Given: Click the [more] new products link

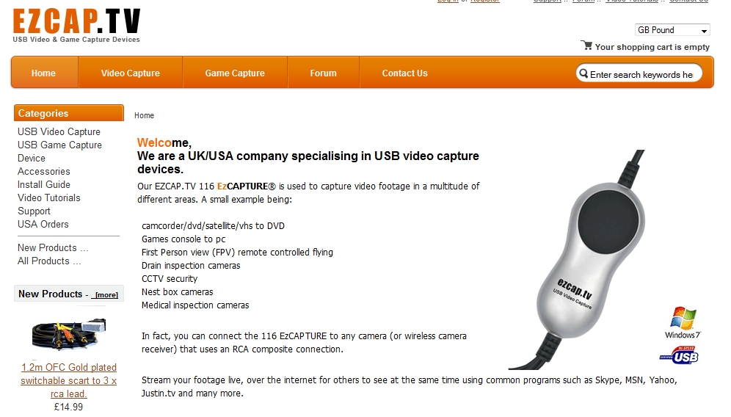Looking at the screenshot, I should [106, 295].
